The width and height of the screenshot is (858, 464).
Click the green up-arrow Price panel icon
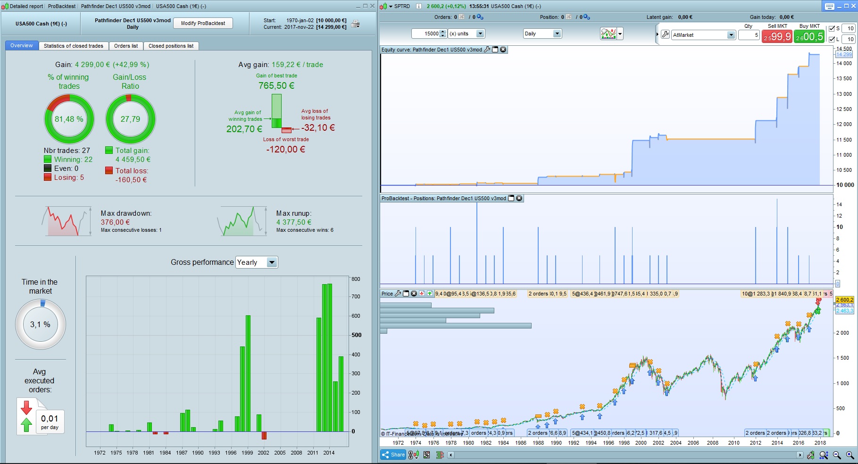tap(430, 294)
